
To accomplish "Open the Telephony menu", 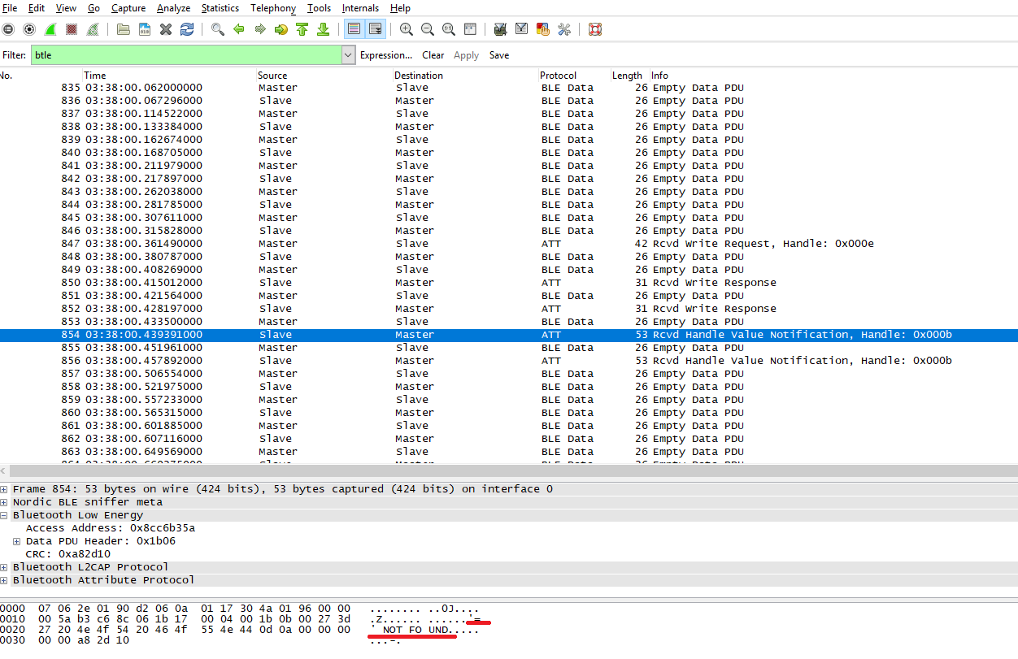I will point(273,8).
